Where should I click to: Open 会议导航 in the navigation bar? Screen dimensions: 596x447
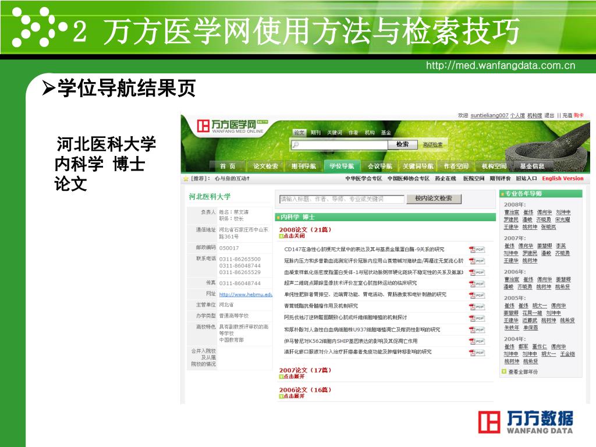coord(379,166)
